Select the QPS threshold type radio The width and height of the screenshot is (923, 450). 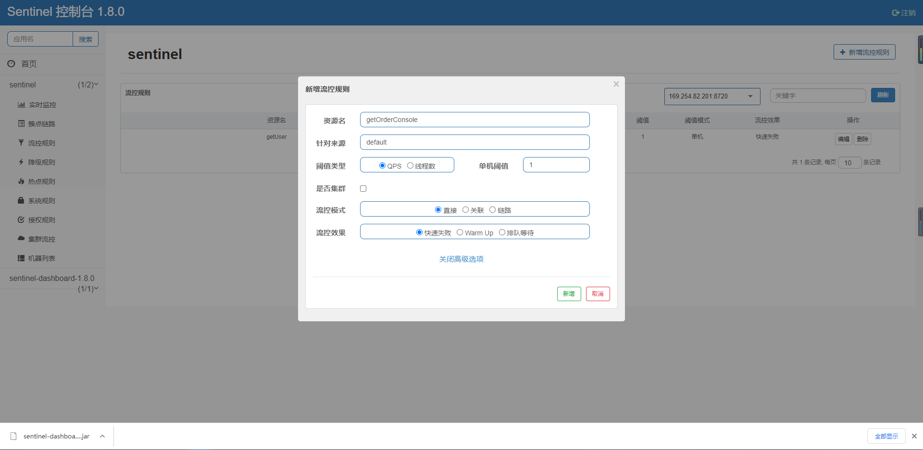pyautogui.click(x=382, y=166)
